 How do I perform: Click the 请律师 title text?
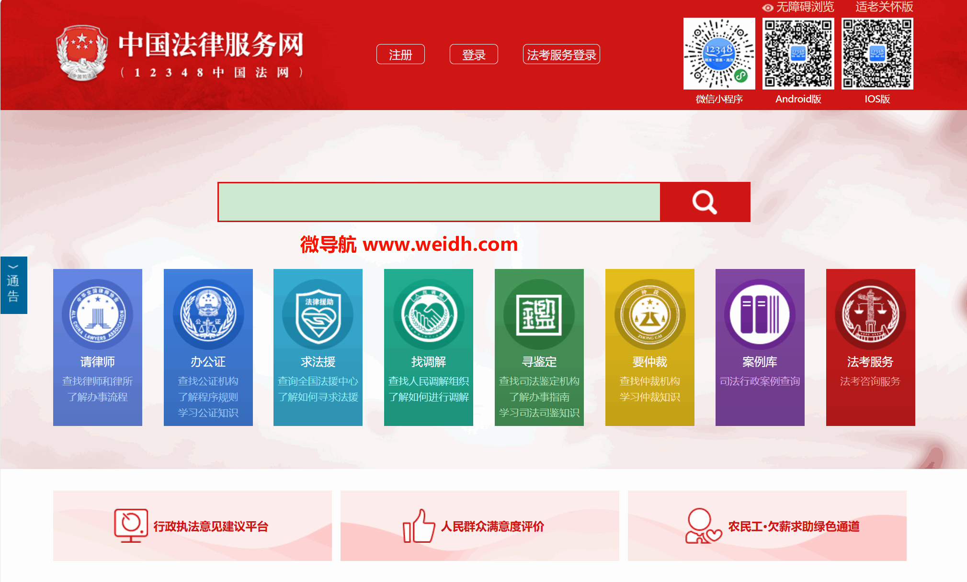(98, 362)
